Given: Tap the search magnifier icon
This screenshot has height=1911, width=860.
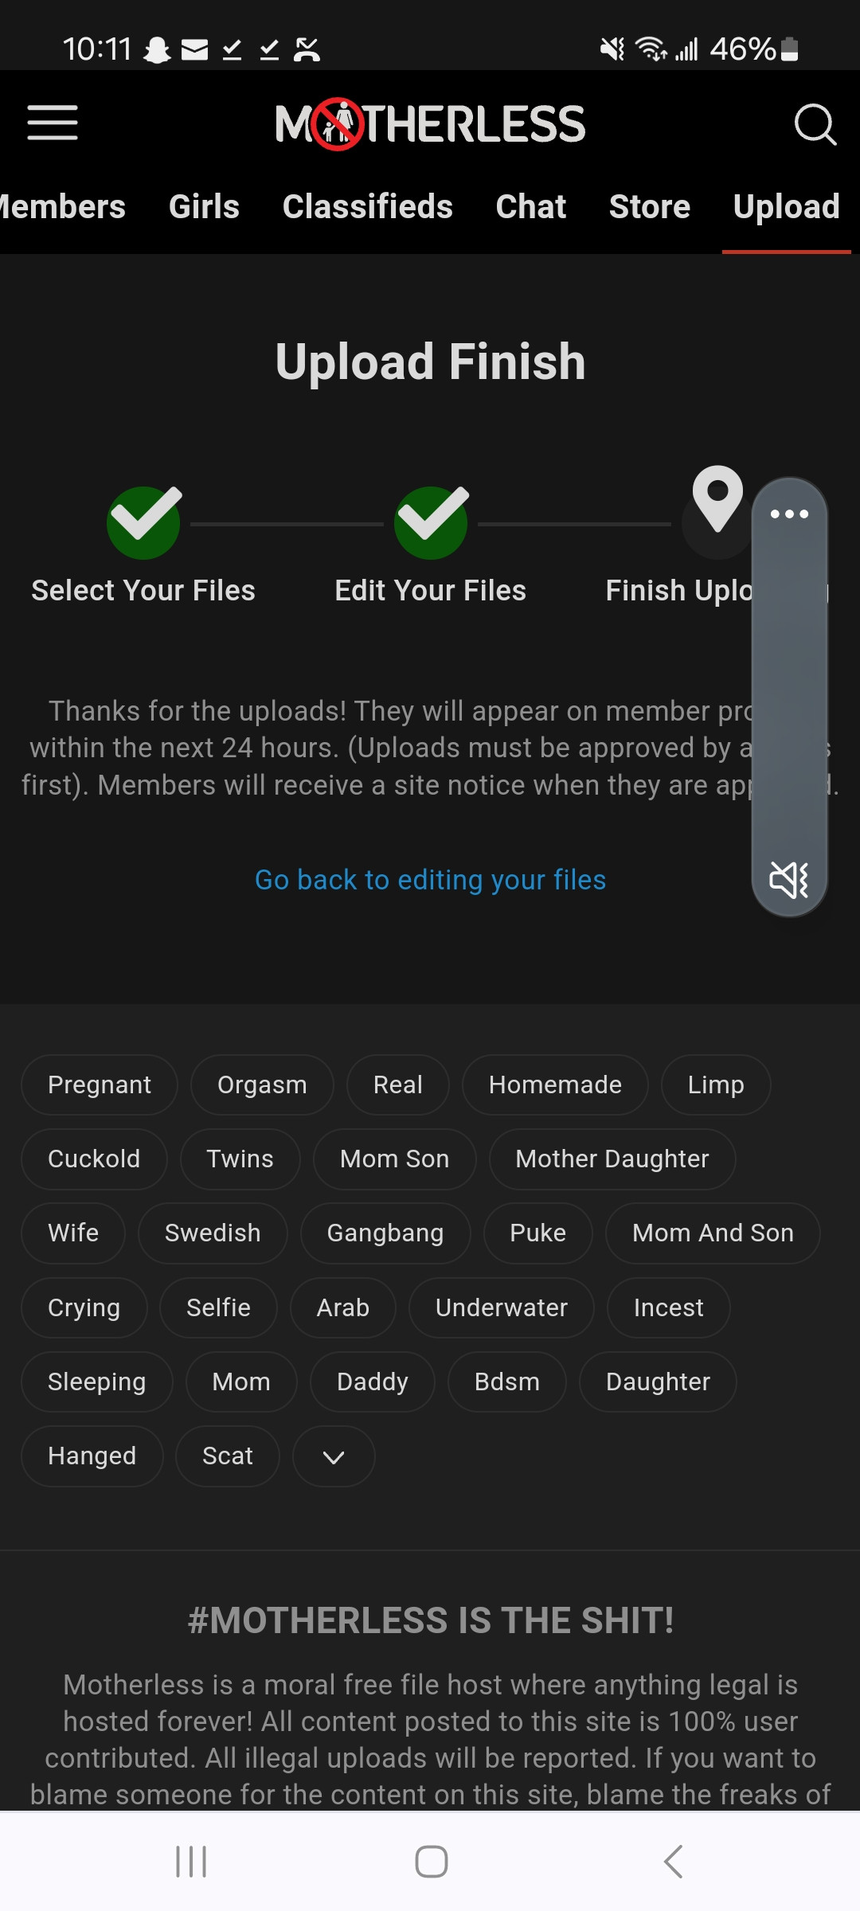Looking at the screenshot, I should [x=815, y=124].
